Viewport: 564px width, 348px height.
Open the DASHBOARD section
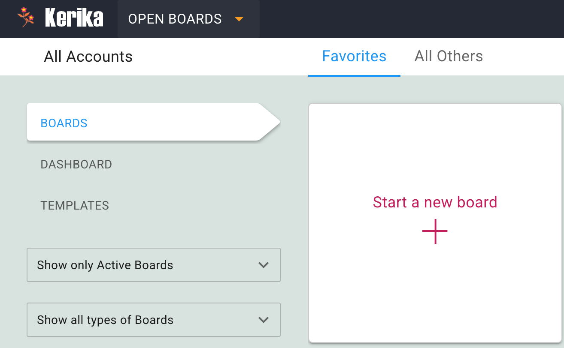[x=76, y=164]
